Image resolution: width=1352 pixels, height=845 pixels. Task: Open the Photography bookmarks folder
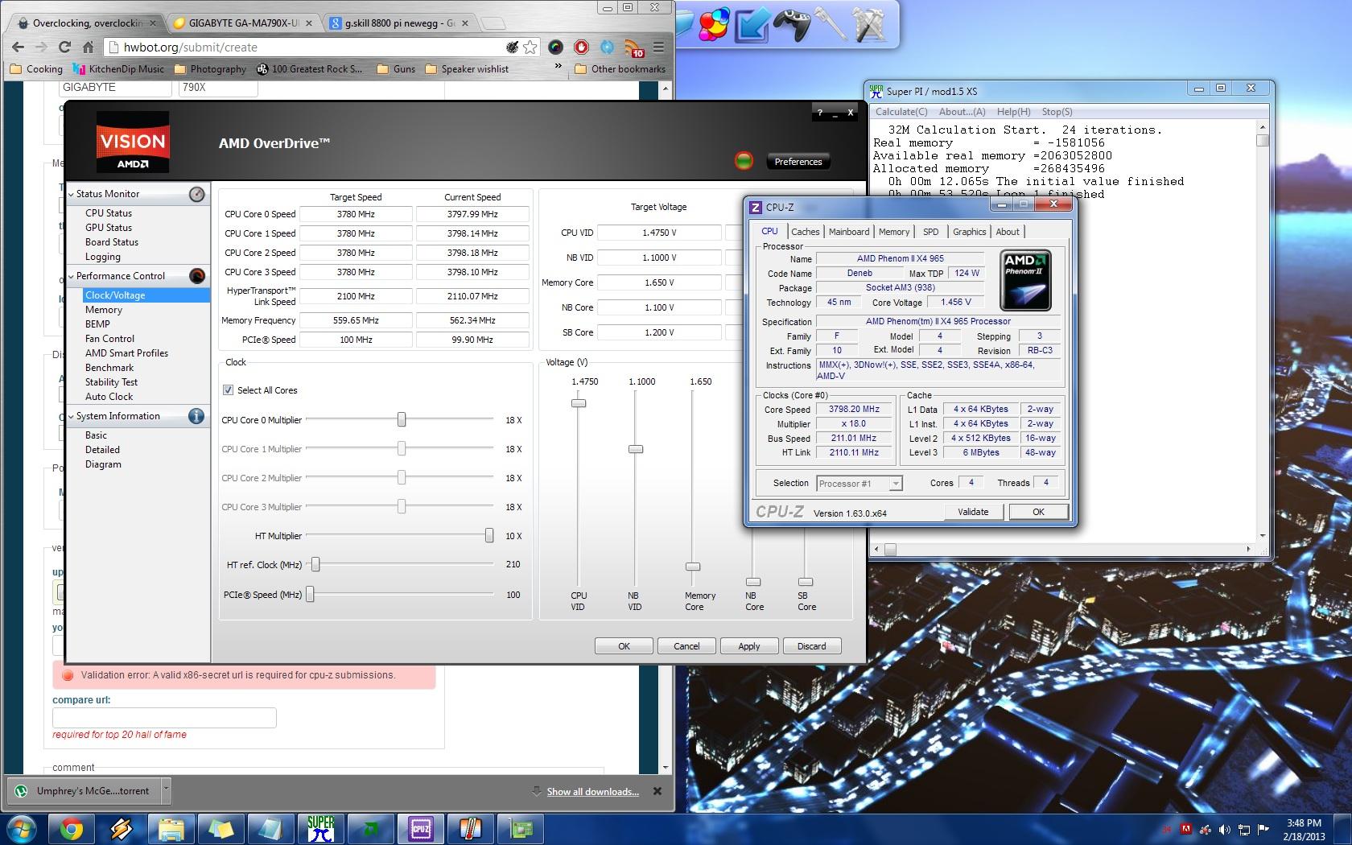[210, 69]
